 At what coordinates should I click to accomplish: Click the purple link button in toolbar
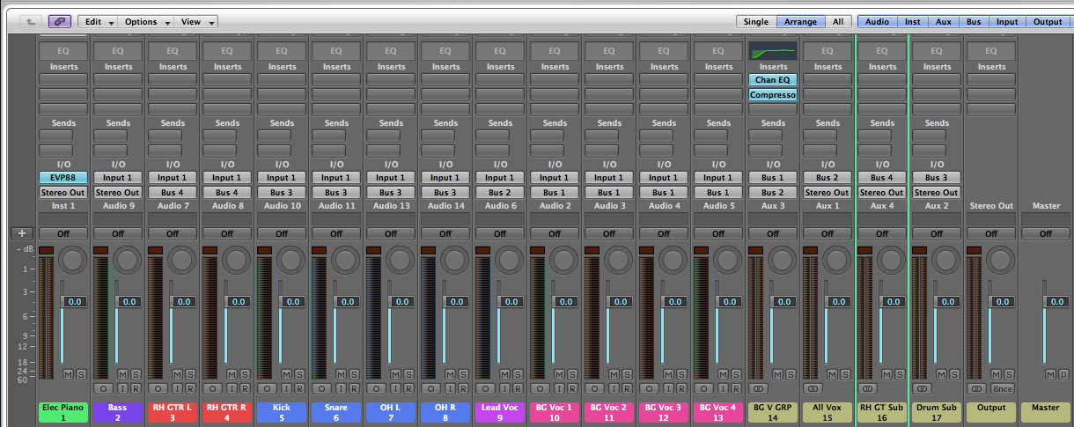60,21
